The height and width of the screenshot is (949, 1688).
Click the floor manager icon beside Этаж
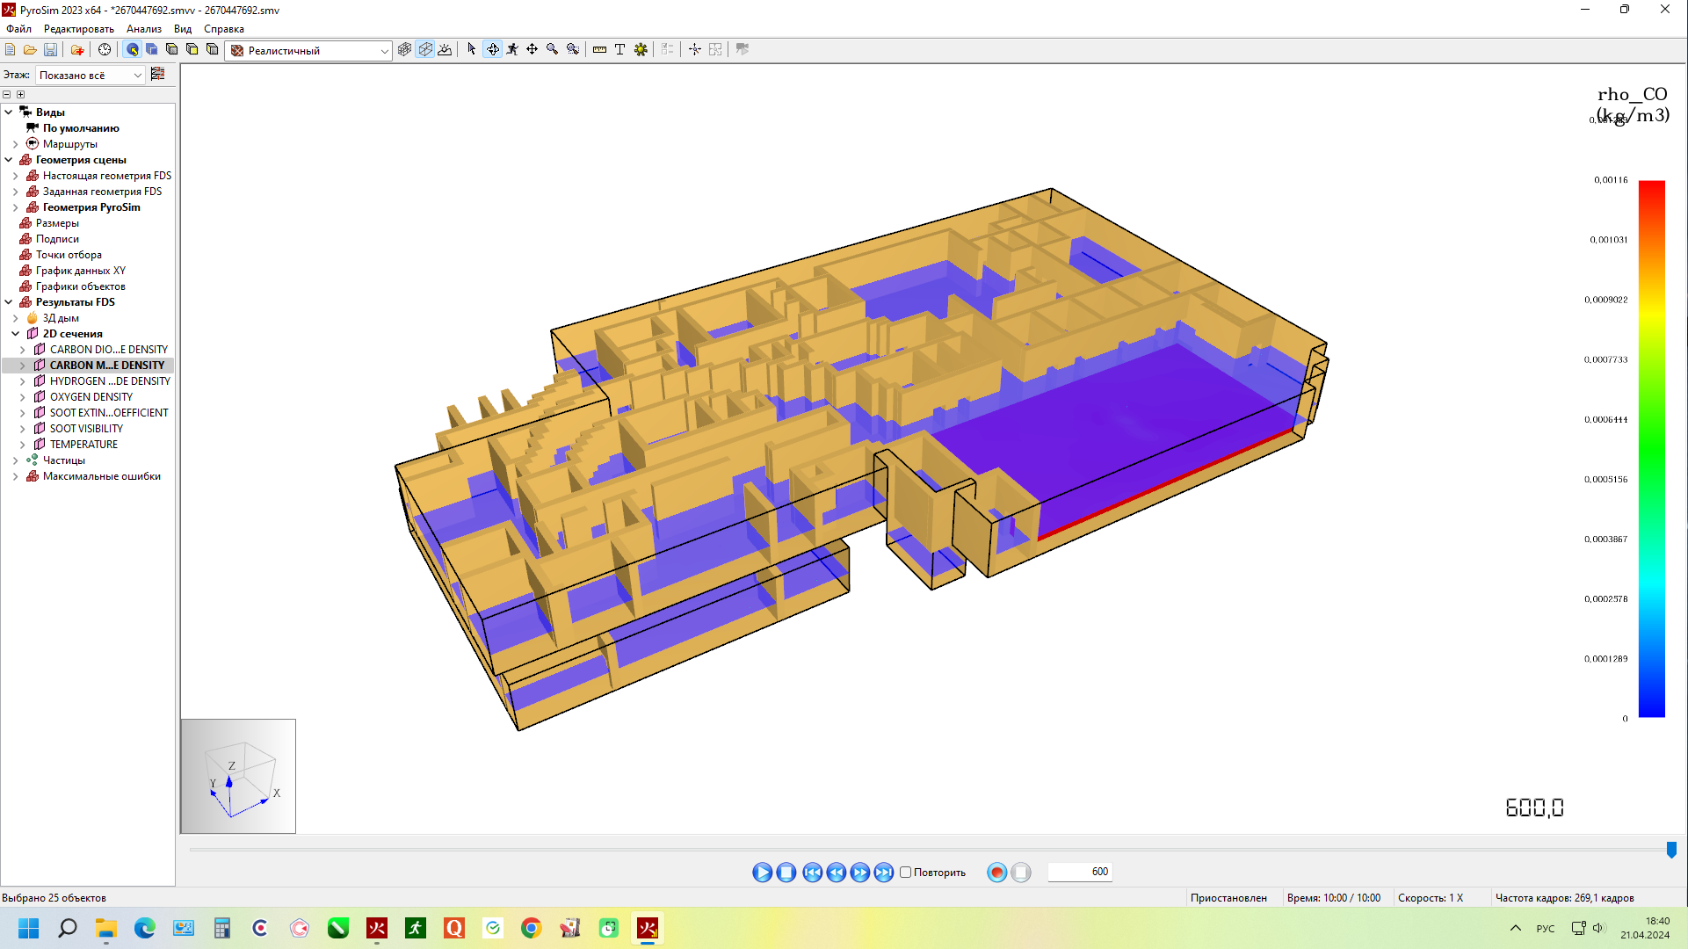(x=158, y=75)
